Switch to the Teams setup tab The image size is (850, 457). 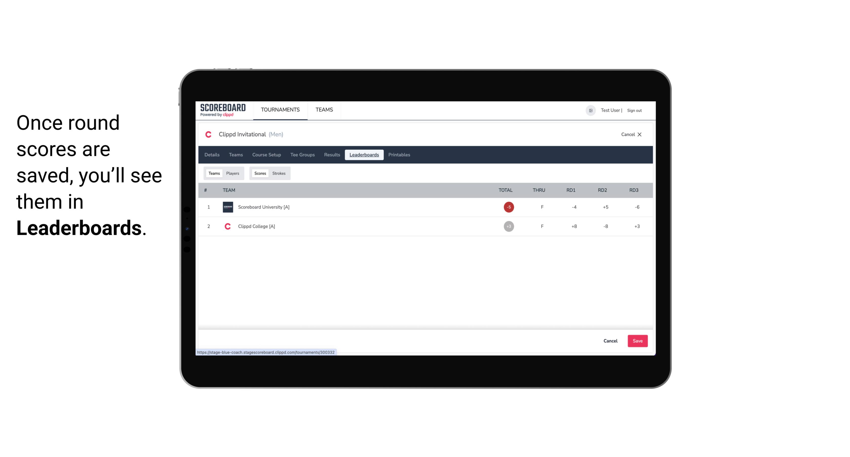click(x=236, y=155)
